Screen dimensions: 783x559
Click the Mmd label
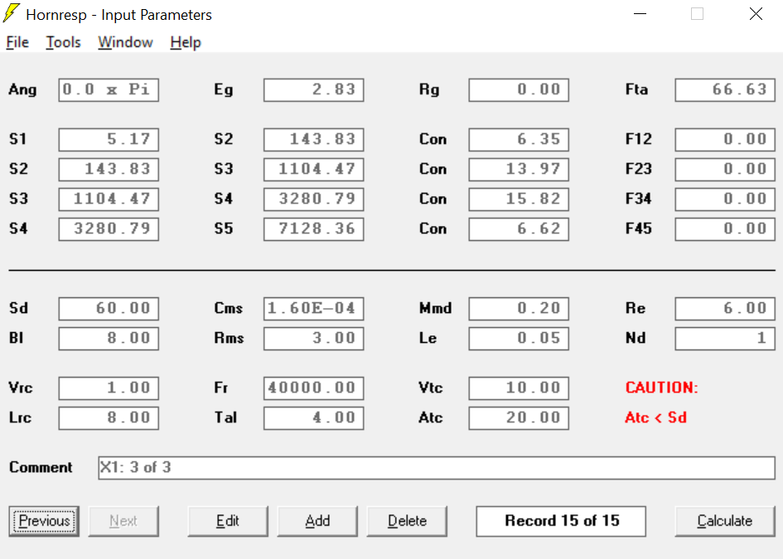click(x=435, y=308)
